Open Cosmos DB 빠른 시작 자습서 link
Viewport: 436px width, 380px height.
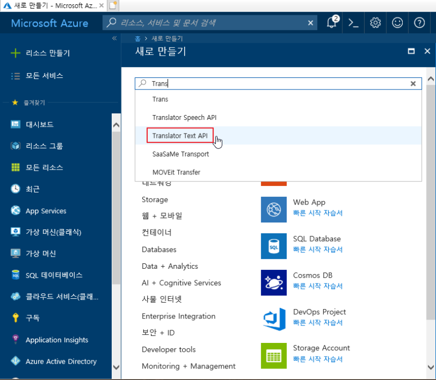318,286
